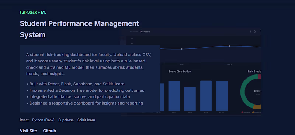295x135 pixels.
Task: Click the Scikit-learn tech tag
Action: [x=86, y=120]
